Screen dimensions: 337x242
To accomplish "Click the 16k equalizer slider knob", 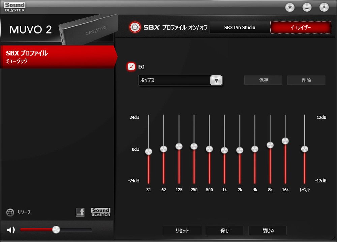I will [x=285, y=141].
